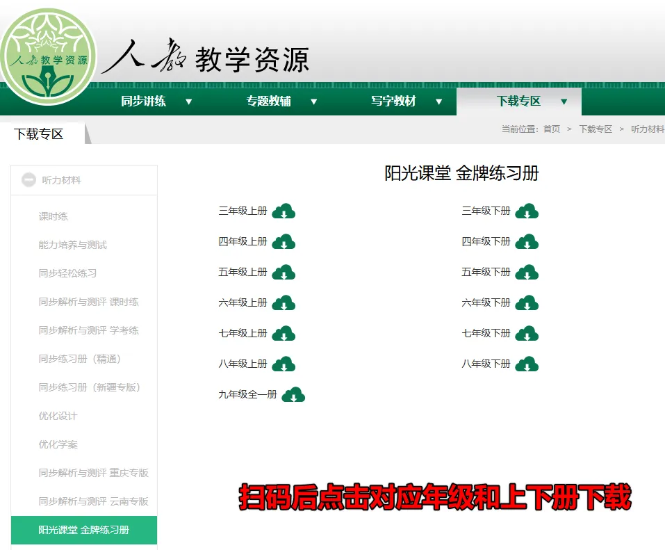This screenshot has height=550, width=665.
Task: Open the 下载专区 menu in navigation bar
Action: click(518, 101)
